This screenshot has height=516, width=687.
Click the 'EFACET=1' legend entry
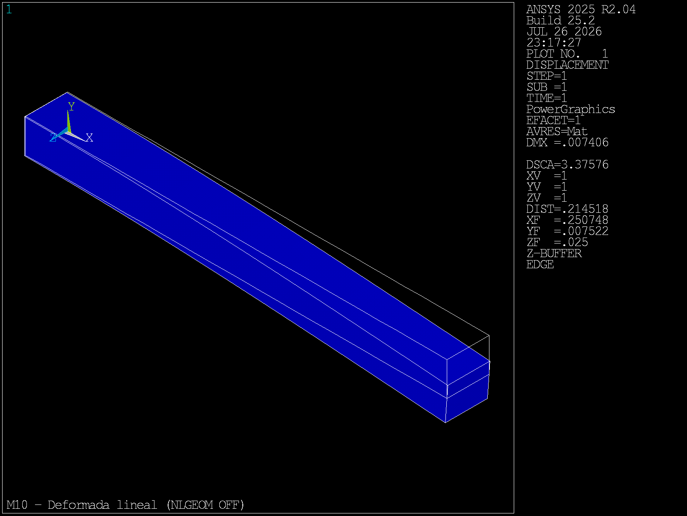[553, 121]
